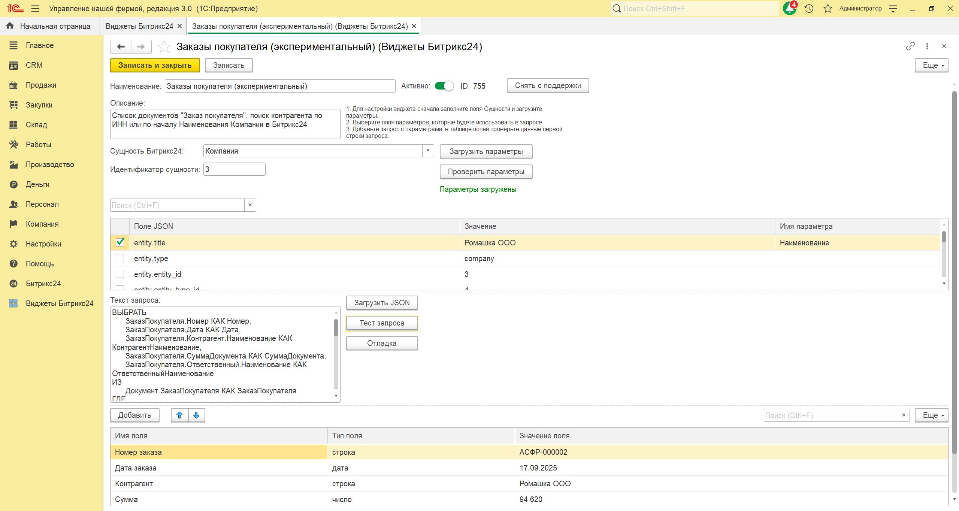959x511 pixels.
Task: Open Продажи section in sidebar
Action: pyautogui.click(x=41, y=85)
